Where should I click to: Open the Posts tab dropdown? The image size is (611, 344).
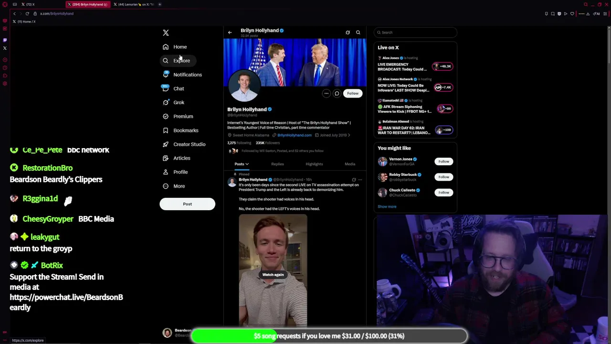(242, 164)
